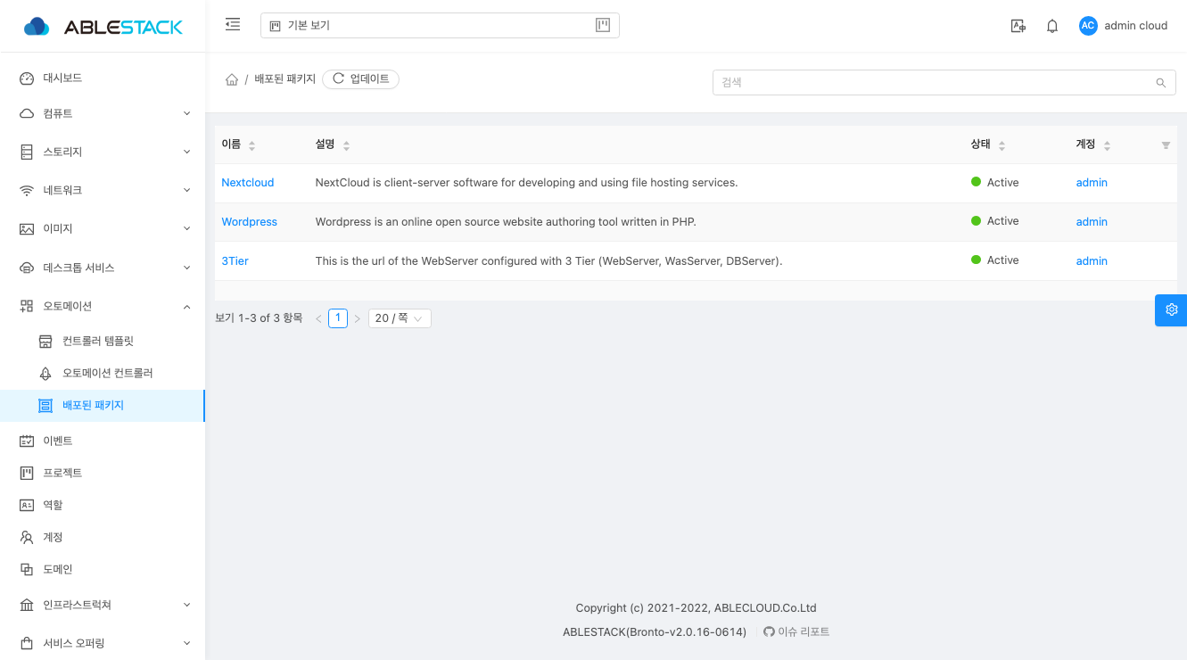Expand the 컴퓨트 menu chevron

pyautogui.click(x=187, y=114)
